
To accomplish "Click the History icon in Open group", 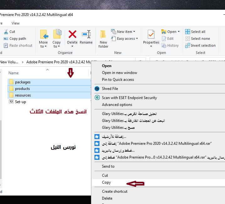I will pyautogui.click(x=164, y=45).
